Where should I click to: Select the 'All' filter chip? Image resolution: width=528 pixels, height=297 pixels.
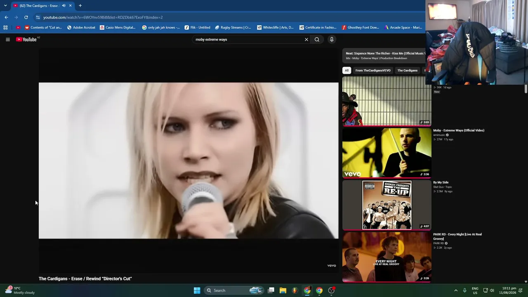(346, 71)
